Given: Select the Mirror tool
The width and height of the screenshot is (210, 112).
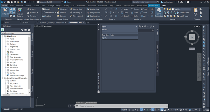Looking at the screenshot, I should (135, 13).
